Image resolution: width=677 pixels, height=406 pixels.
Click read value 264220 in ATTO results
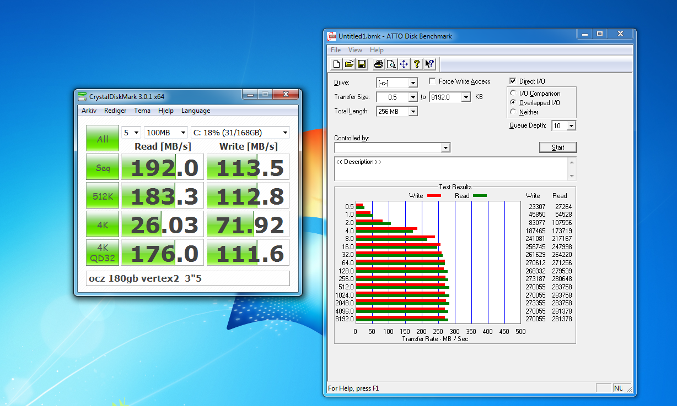(x=562, y=255)
